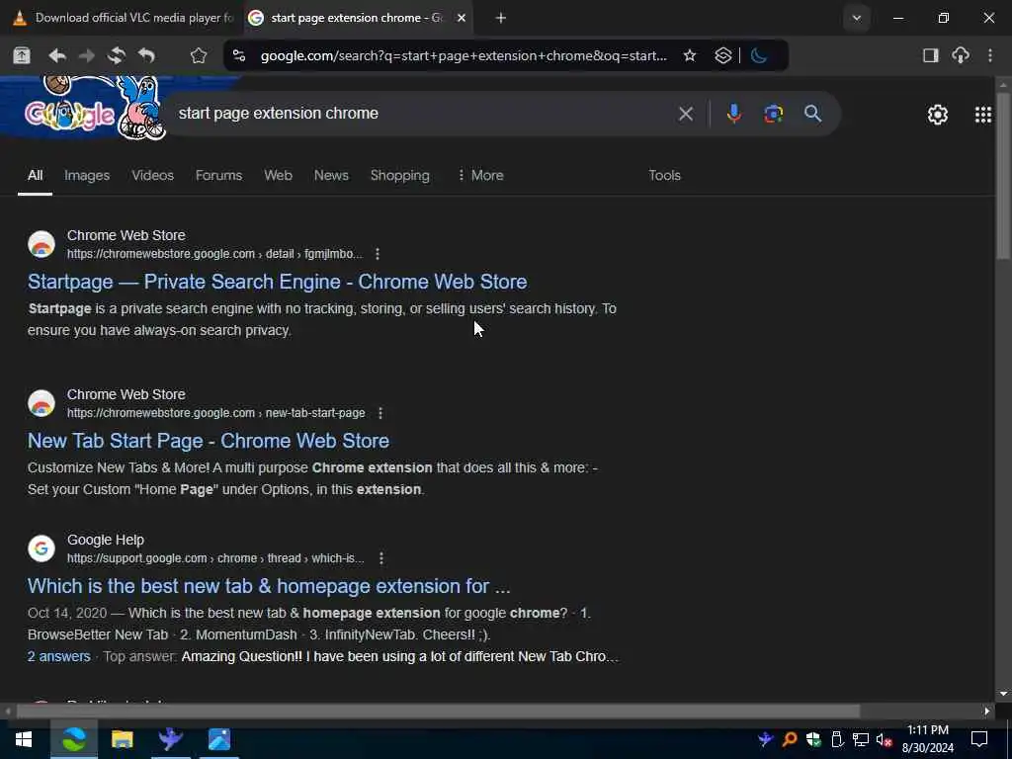Open the side panel icon
The image size is (1012, 759).
[930, 56]
